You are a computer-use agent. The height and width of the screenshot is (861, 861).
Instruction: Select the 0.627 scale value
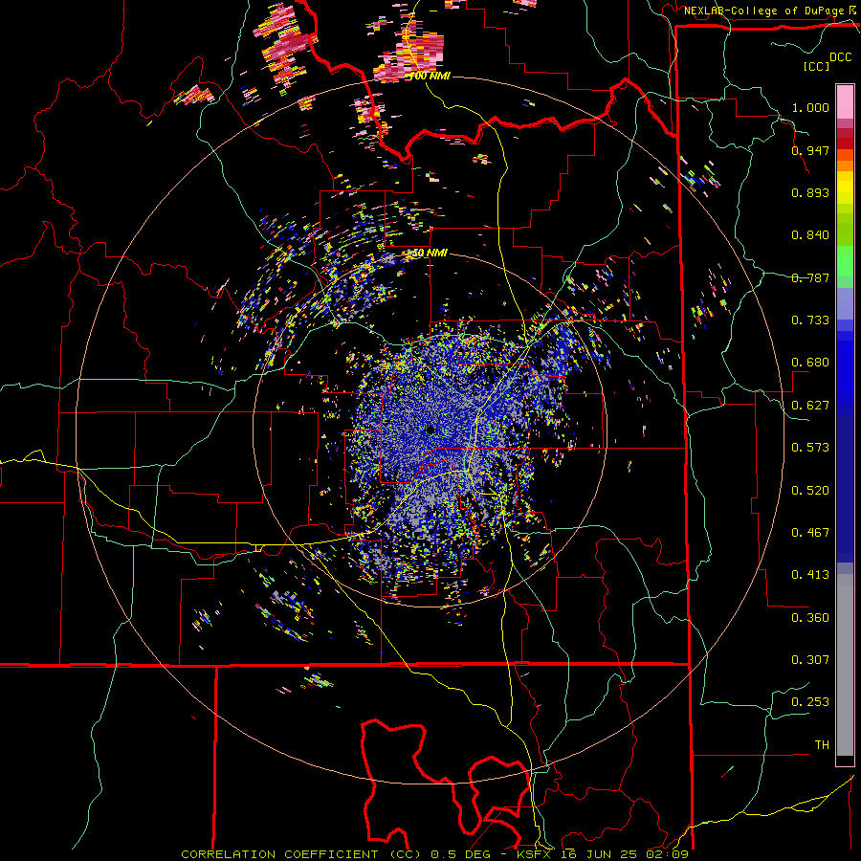pyautogui.click(x=810, y=406)
